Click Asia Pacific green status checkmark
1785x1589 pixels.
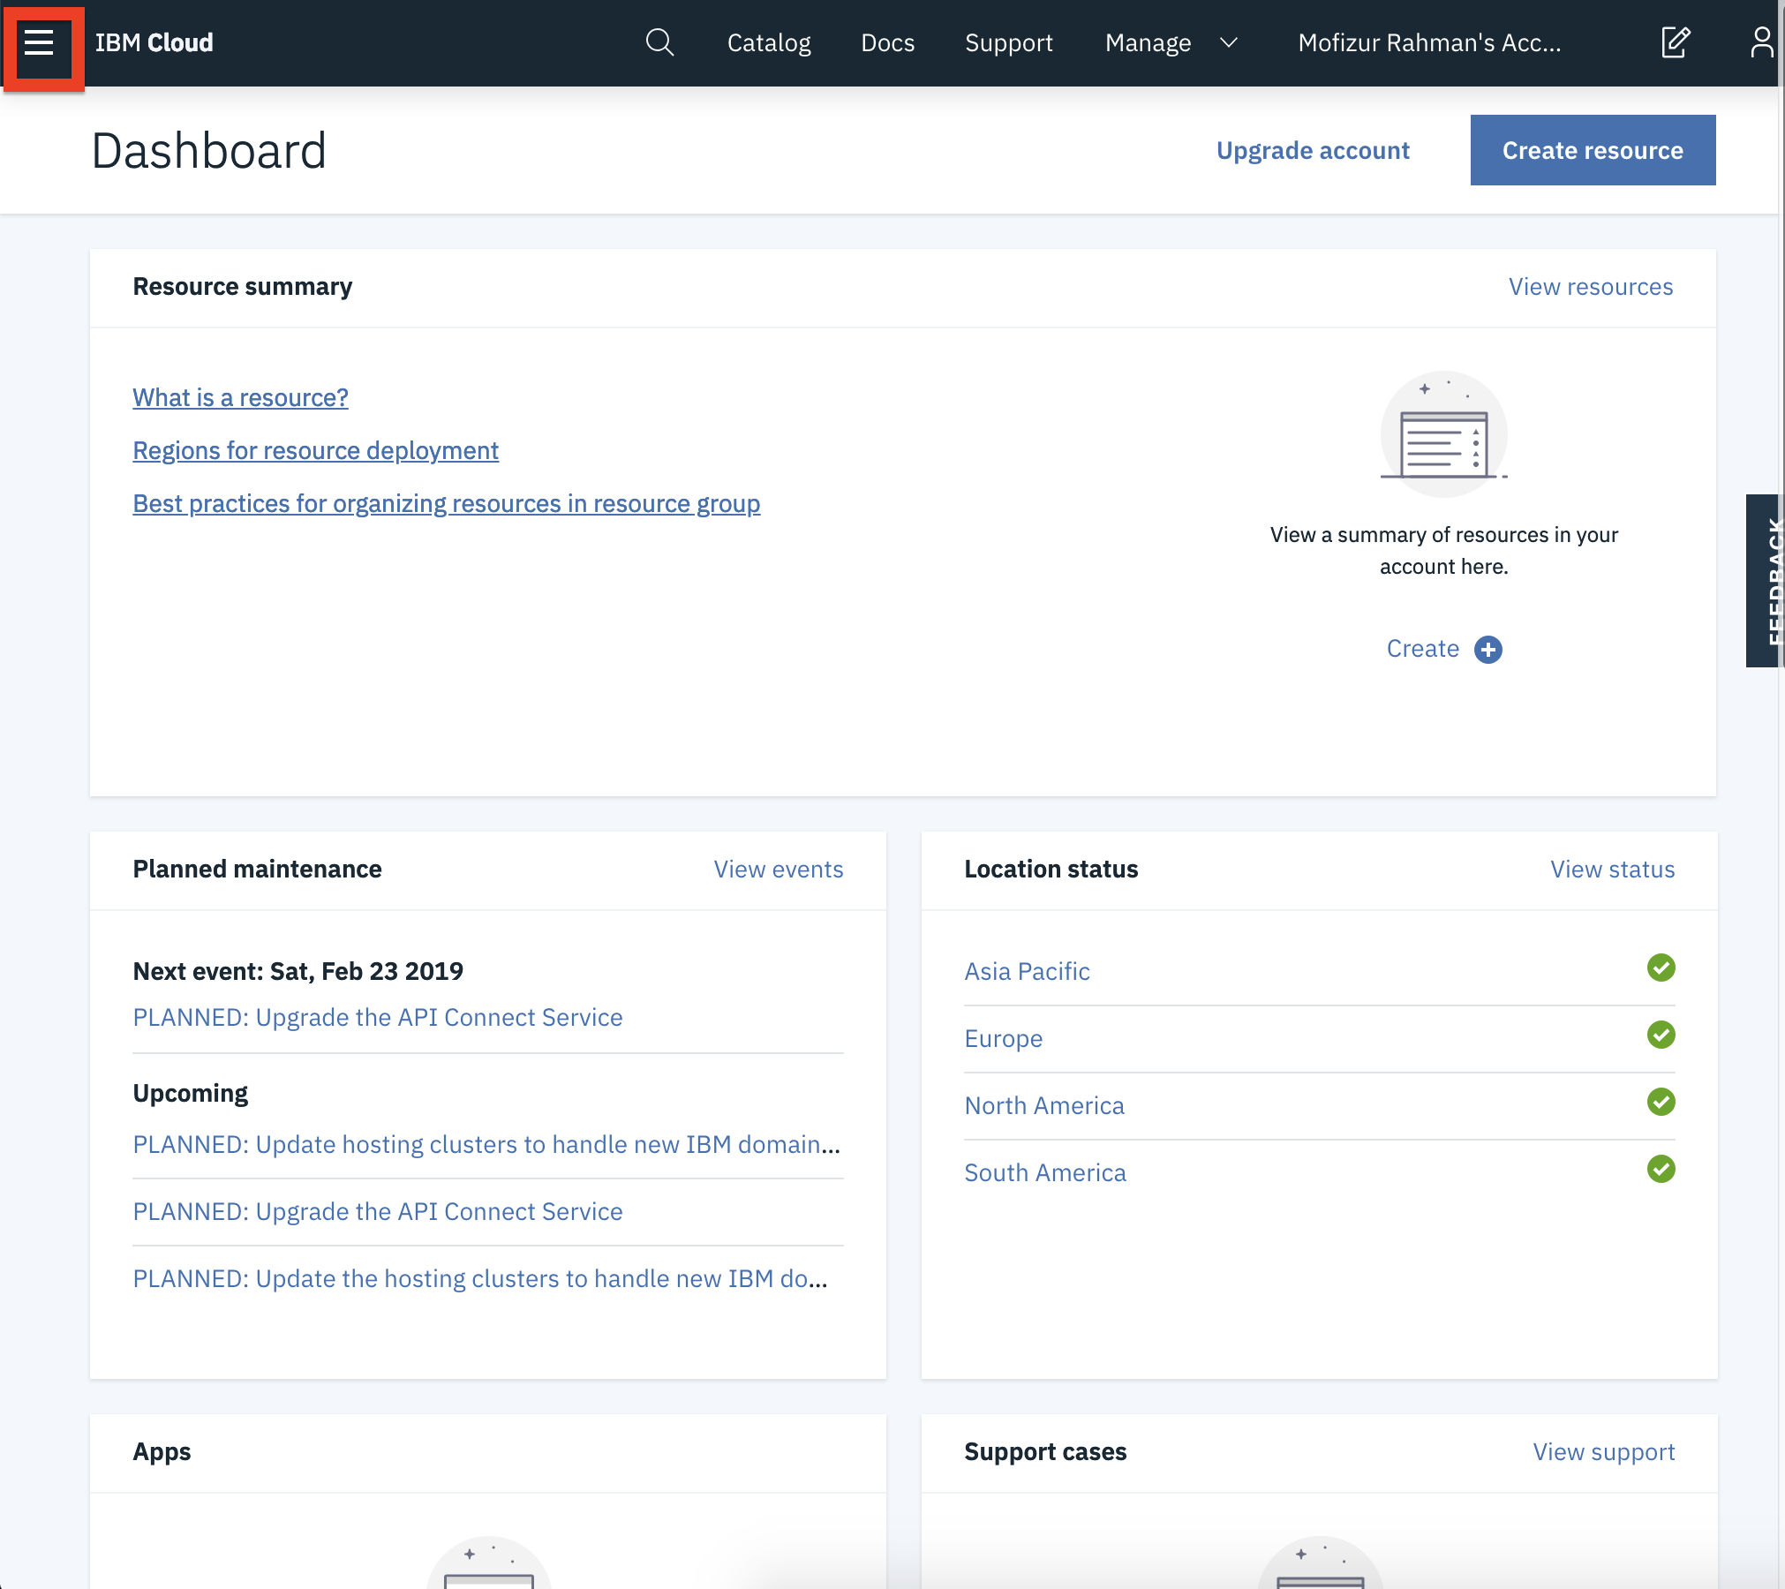pyautogui.click(x=1661, y=968)
